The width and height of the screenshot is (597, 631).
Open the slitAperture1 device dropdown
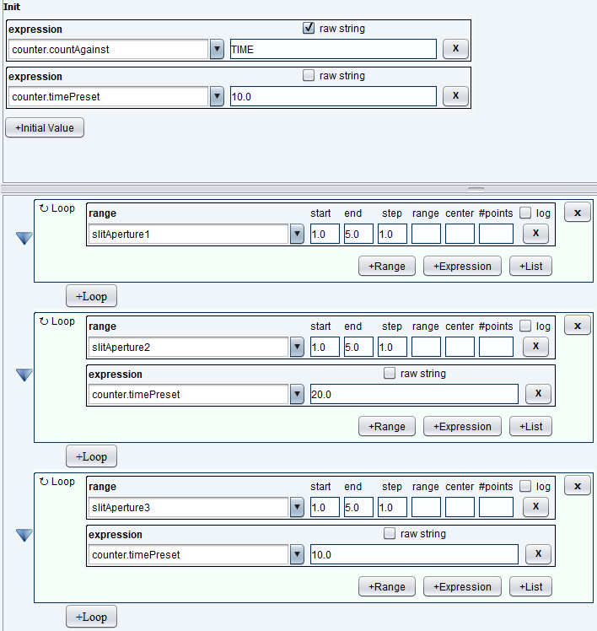click(297, 235)
